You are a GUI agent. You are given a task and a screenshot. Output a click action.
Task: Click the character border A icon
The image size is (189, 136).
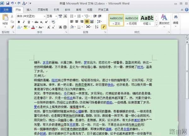(x=65, y=16)
